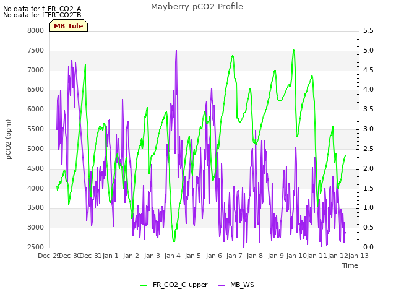Click the 5500 left axis label
396x297 pixels.
(x=36, y=129)
